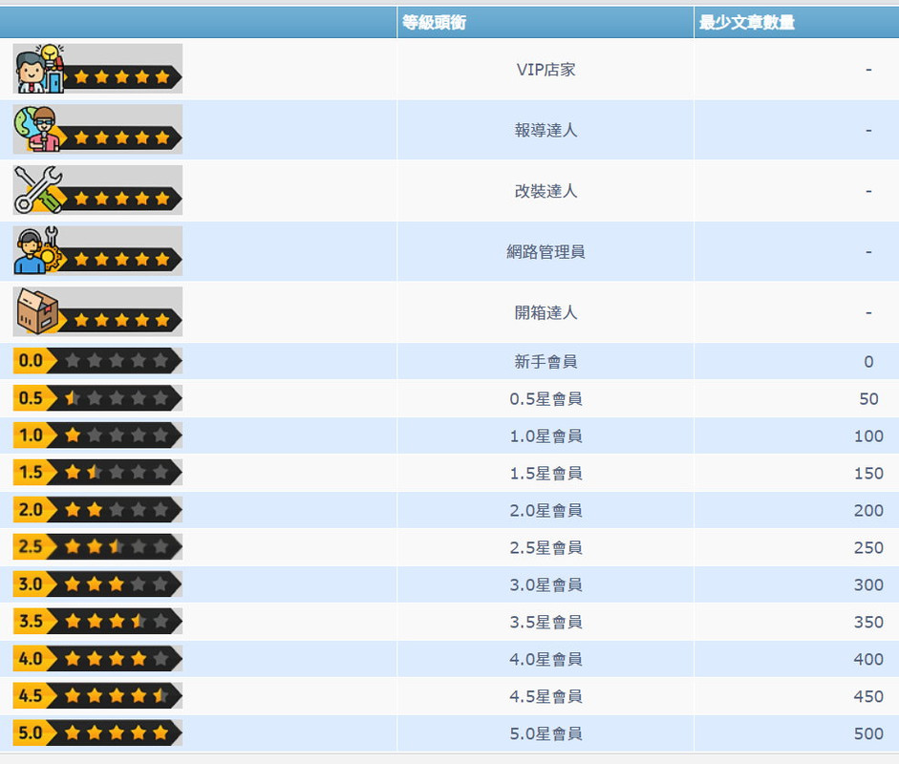Click the post count value 350

(x=868, y=623)
